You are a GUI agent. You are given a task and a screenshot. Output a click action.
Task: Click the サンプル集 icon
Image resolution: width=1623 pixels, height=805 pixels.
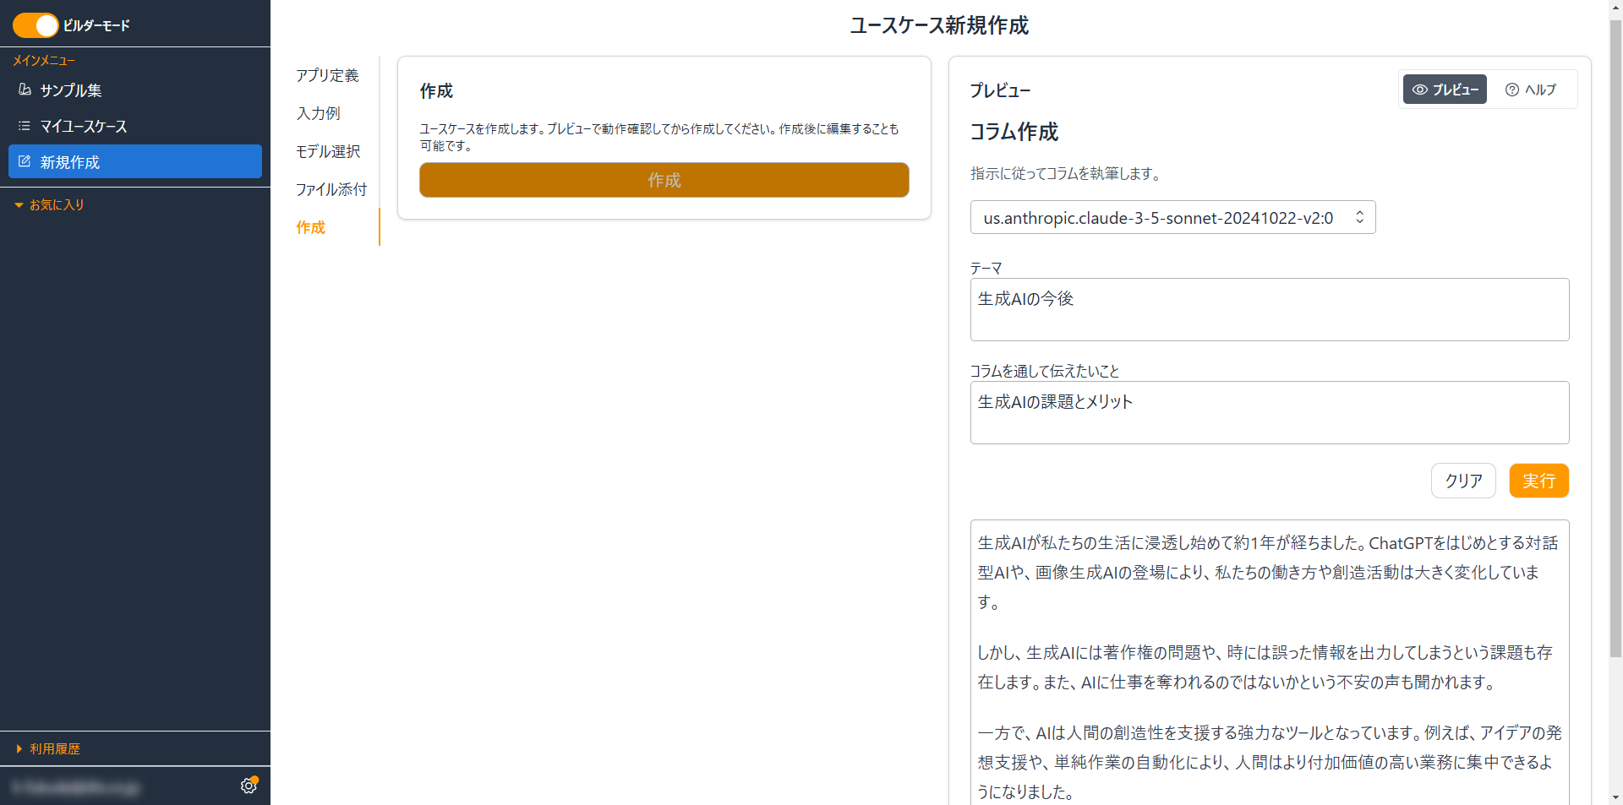pyautogui.click(x=25, y=90)
